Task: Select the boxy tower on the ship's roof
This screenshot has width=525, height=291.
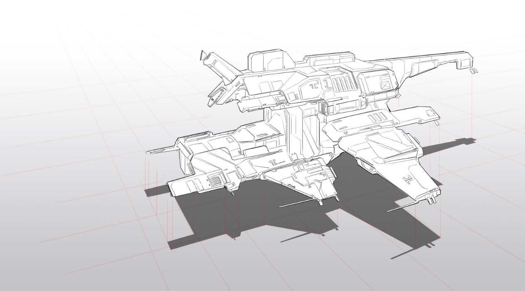Action: click(266, 61)
